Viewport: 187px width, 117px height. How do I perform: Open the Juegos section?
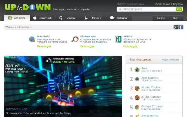160,18
